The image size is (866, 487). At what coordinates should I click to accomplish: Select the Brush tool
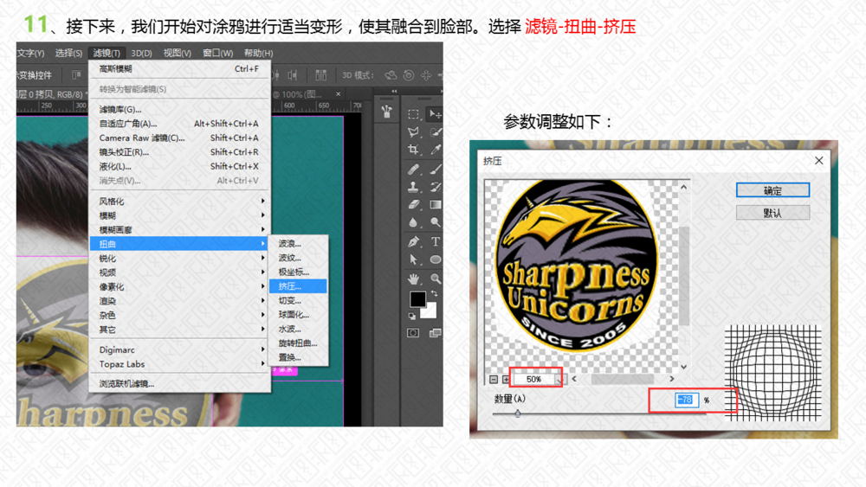(x=436, y=170)
